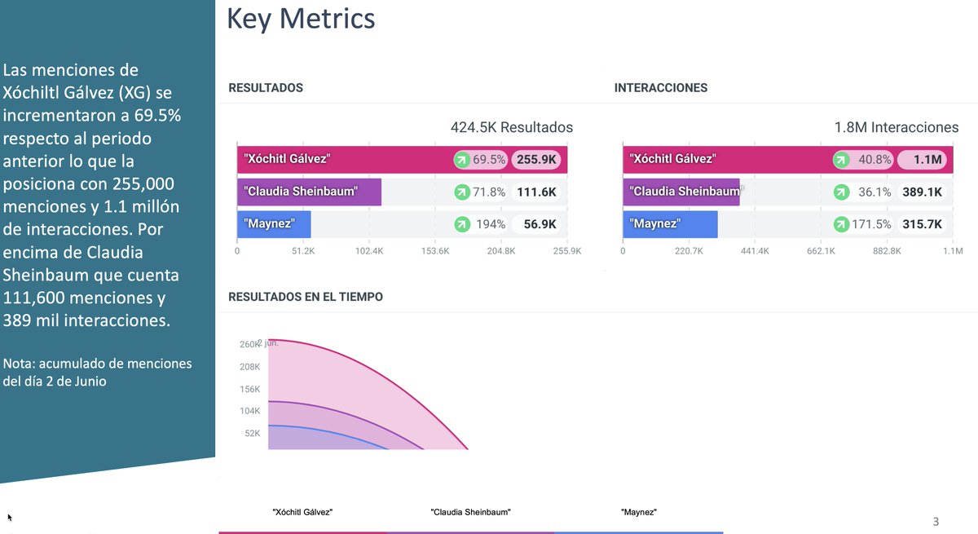Toggle the Xóchitl Gálvez legend entry at bottom
Image resolution: width=978 pixels, height=534 pixels.
click(x=302, y=512)
